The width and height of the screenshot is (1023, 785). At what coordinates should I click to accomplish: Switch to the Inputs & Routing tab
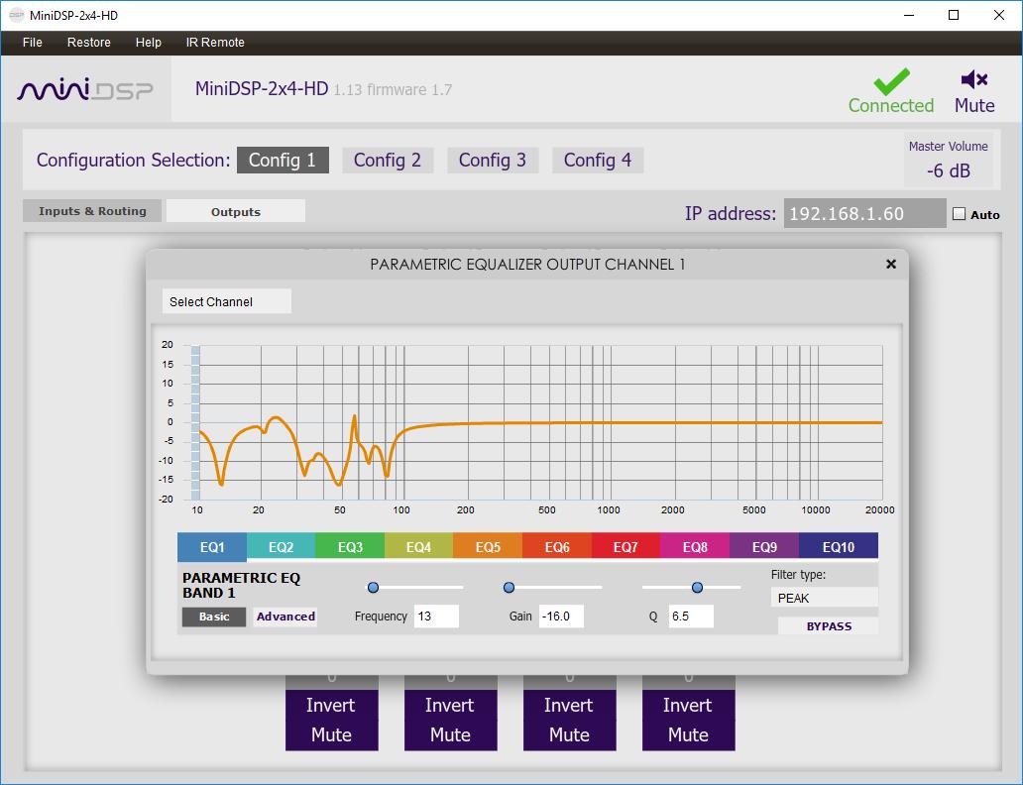[92, 211]
